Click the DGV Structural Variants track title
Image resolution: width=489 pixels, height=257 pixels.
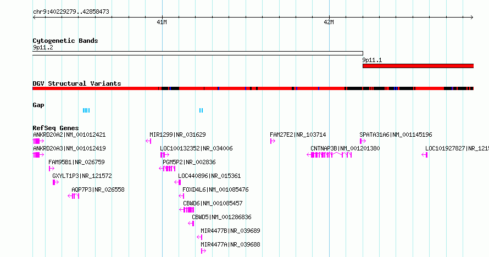(x=77, y=83)
